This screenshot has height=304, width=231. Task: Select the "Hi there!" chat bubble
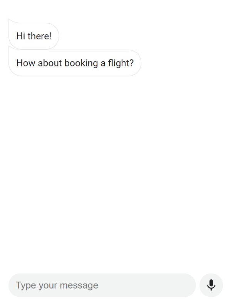[34, 36]
